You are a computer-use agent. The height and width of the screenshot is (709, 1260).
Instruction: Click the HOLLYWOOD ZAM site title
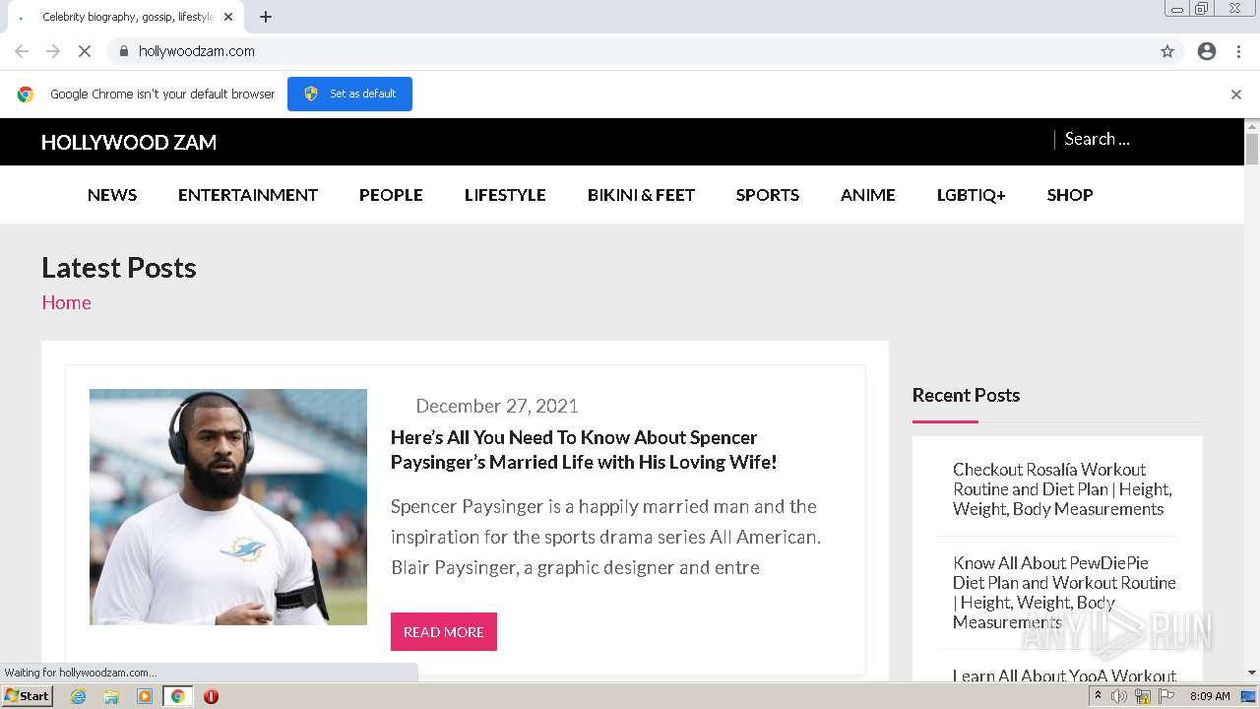(129, 143)
